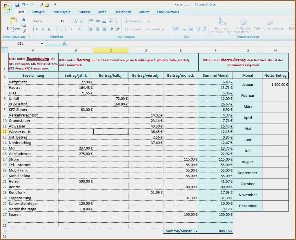Select all cells with the corner button
This screenshot has height=240, width=296.
(5, 50)
